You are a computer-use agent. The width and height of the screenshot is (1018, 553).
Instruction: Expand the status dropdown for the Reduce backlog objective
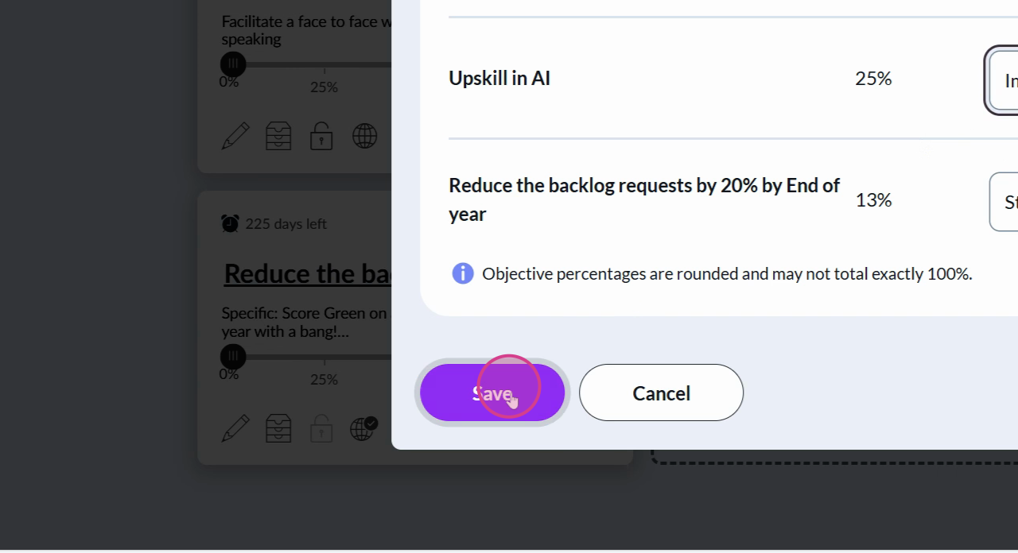coord(1004,202)
